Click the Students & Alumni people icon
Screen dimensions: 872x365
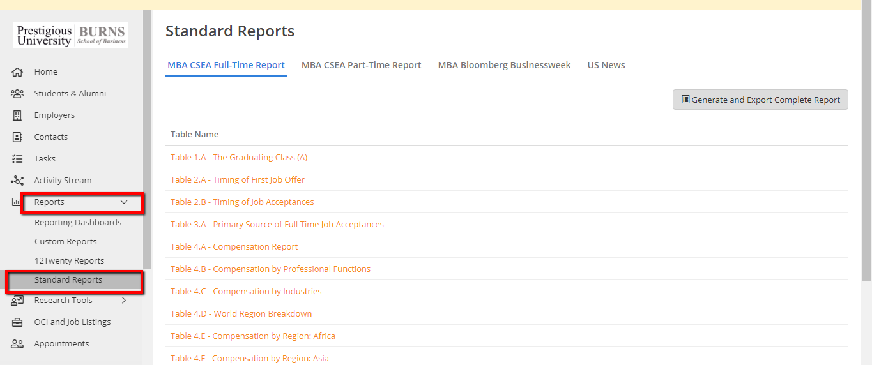17,94
